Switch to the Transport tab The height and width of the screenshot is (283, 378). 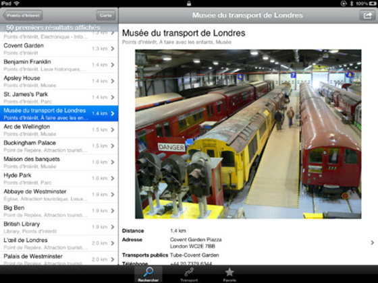tap(189, 274)
